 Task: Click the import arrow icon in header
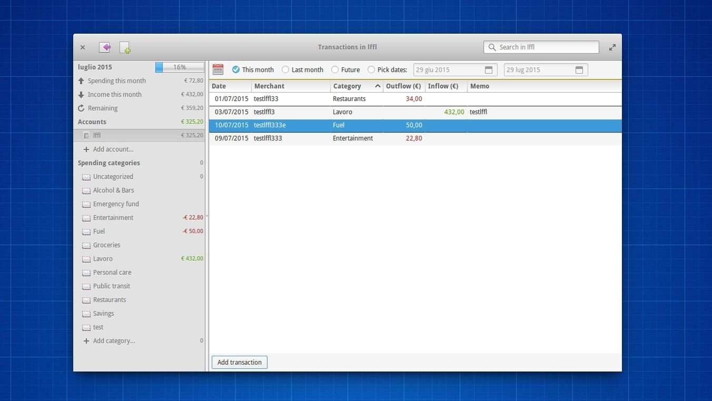105,47
